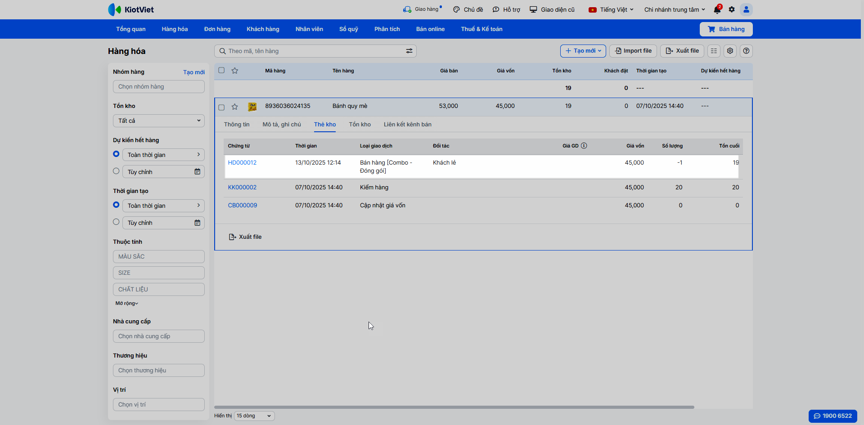Open Tồn kho 'Tất cả' dropdown
This screenshot has width=864, height=425.
click(x=158, y=121)
